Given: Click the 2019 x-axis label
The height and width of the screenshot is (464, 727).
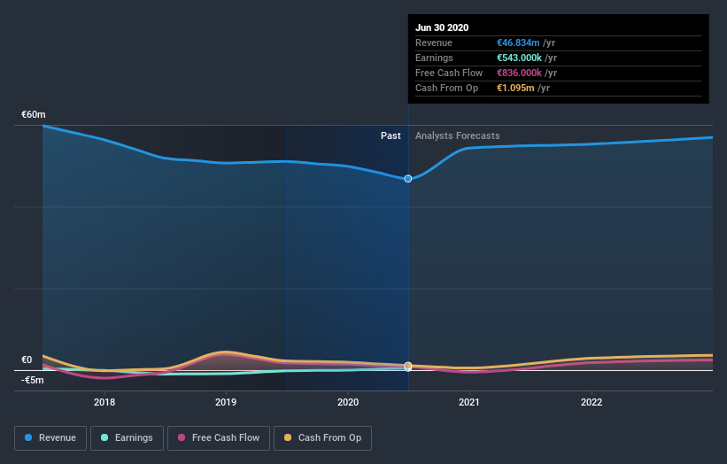Looking at the screenshot, I should pos(226,402).
